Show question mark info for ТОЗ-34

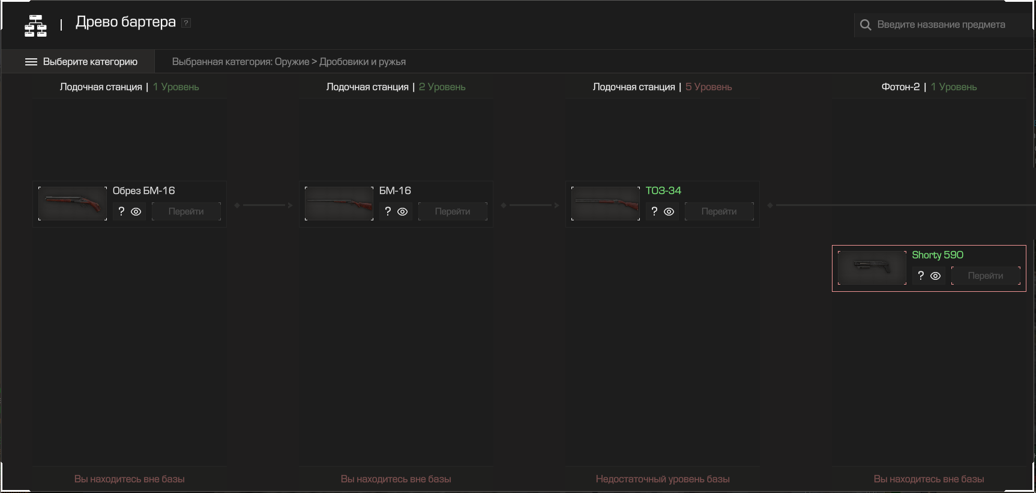click(654, 211)
